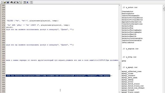Select mysql_fetch_field in the function list
The image size is (165, 93).
(130, 84)
